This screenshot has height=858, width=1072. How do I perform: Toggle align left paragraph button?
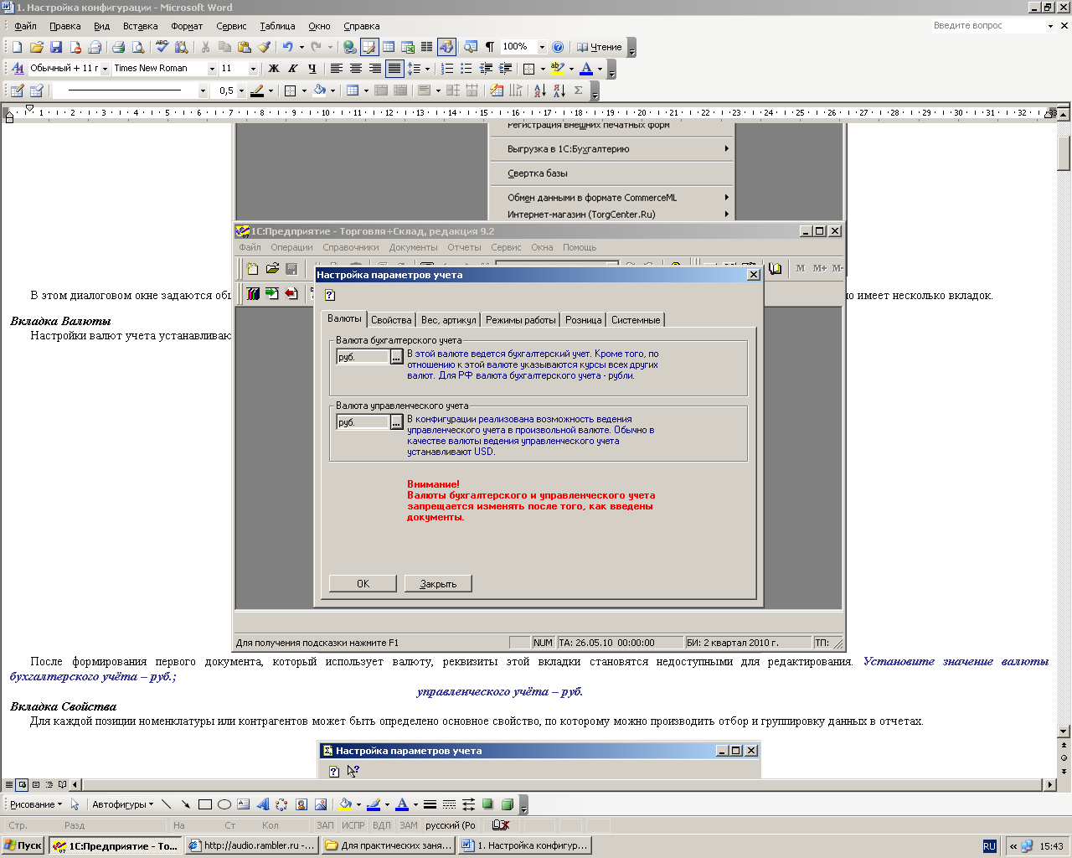[337, 69]
